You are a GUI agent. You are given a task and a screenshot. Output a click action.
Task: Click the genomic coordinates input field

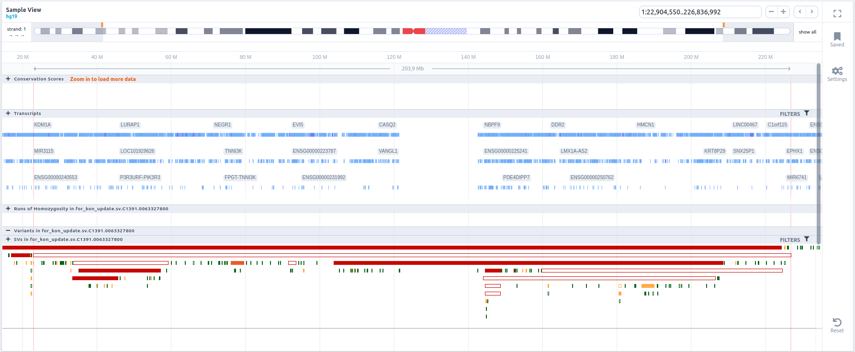click(699, 12)
